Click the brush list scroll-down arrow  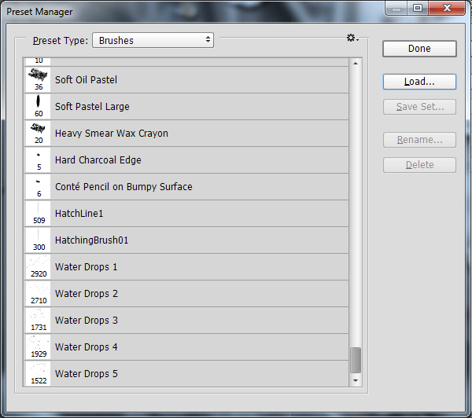(356, 381)
